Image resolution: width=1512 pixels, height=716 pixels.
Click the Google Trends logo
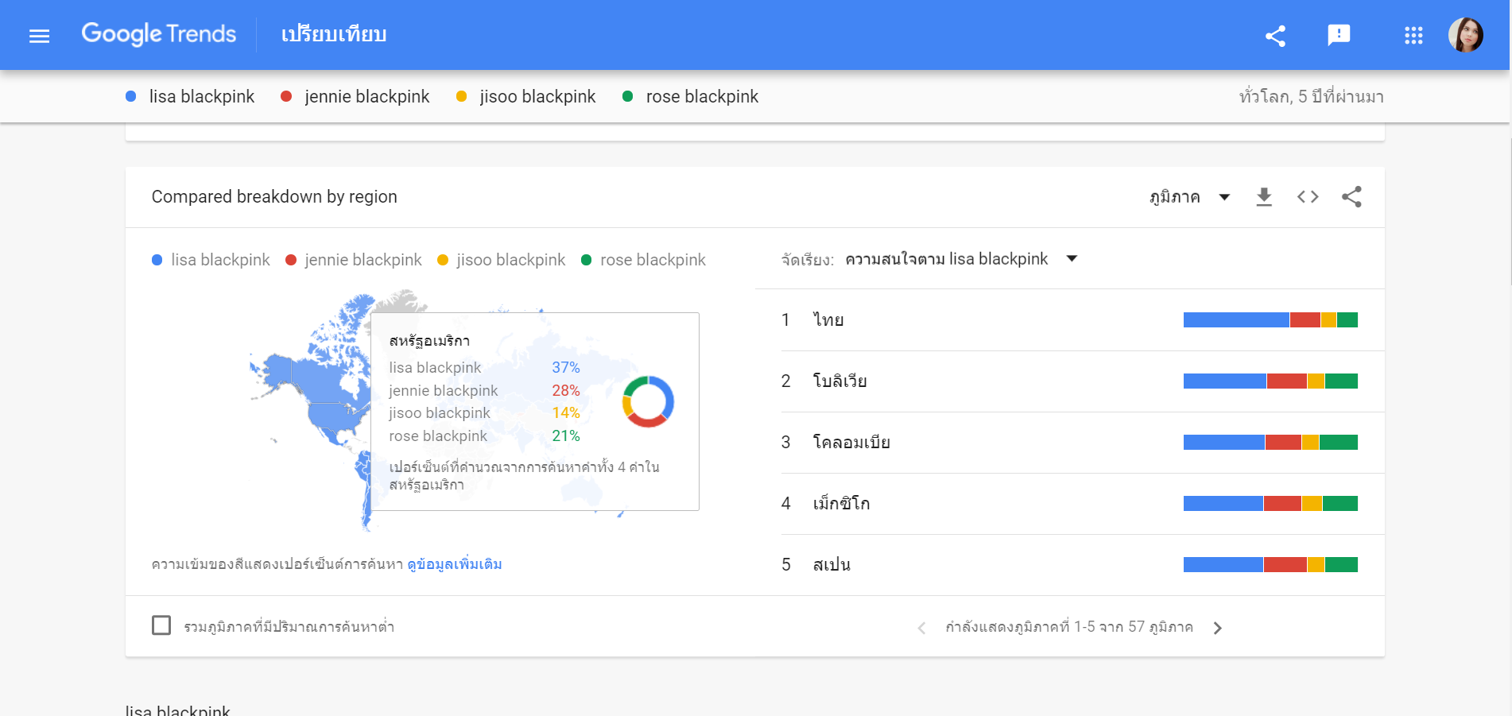[x=159, y=34]
